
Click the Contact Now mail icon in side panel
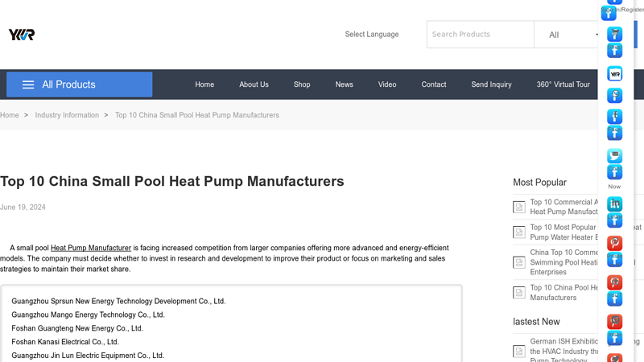(614, 155)
